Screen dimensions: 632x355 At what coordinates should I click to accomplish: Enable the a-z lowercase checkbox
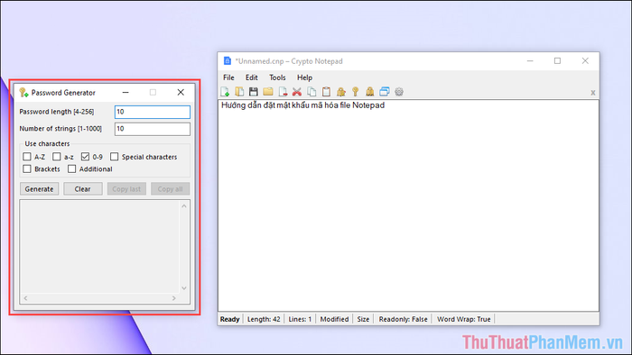click(56, 157)
